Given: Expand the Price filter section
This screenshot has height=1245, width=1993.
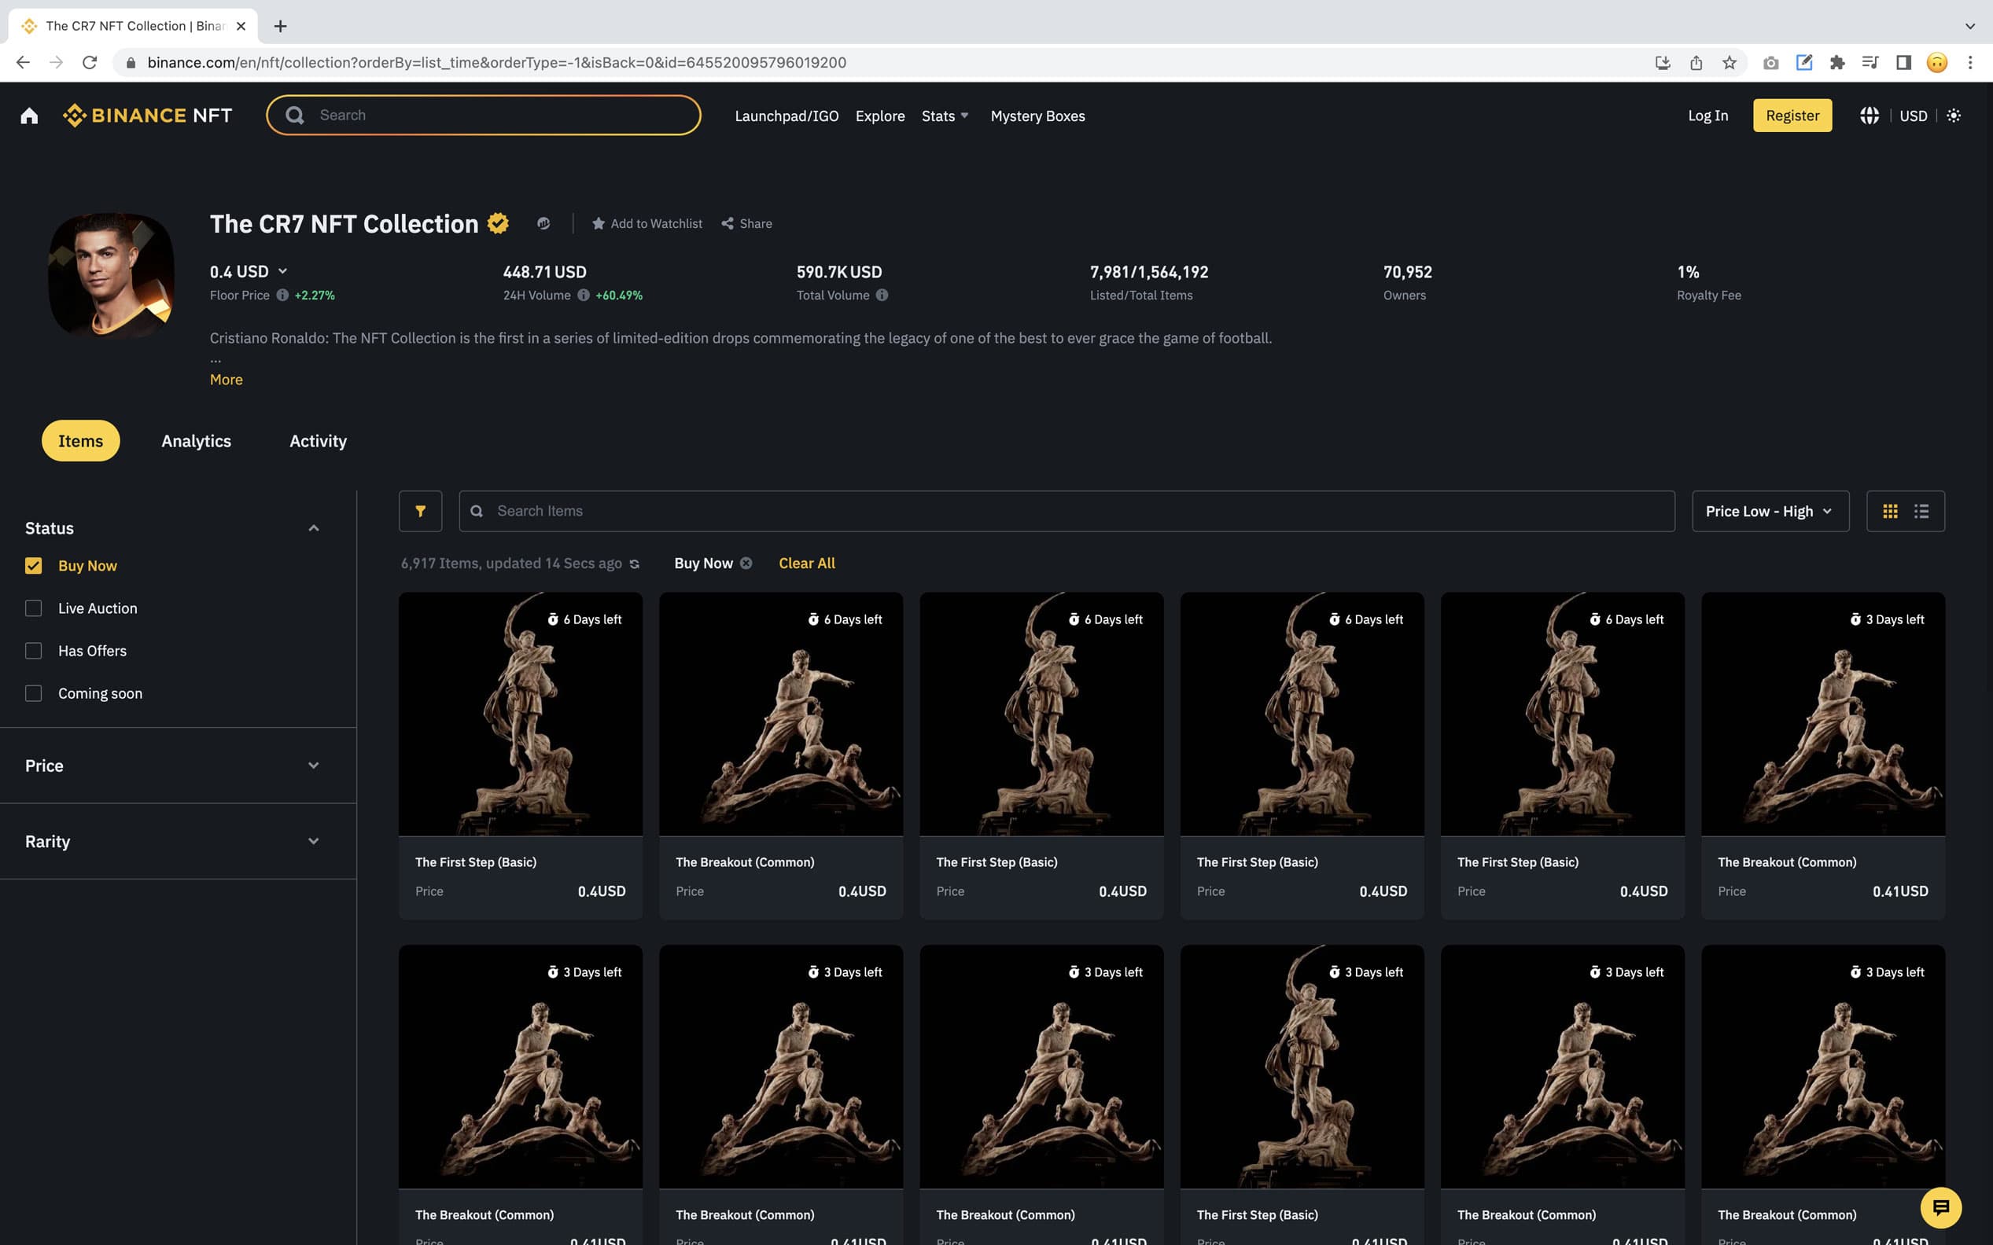Looking at the screenshot, I should [x=313, y=766].
